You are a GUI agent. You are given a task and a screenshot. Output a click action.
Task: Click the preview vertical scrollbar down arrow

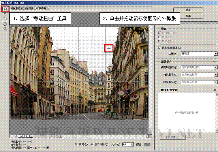click(x=150, y=133)
